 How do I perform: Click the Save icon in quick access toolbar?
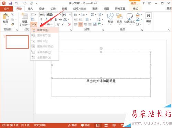pyautogui.click(x=10, y=3)
